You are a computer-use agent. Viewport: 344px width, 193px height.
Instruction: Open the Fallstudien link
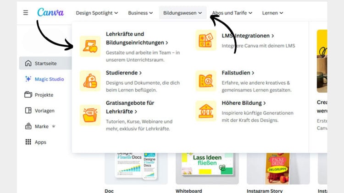pos(239,73)
